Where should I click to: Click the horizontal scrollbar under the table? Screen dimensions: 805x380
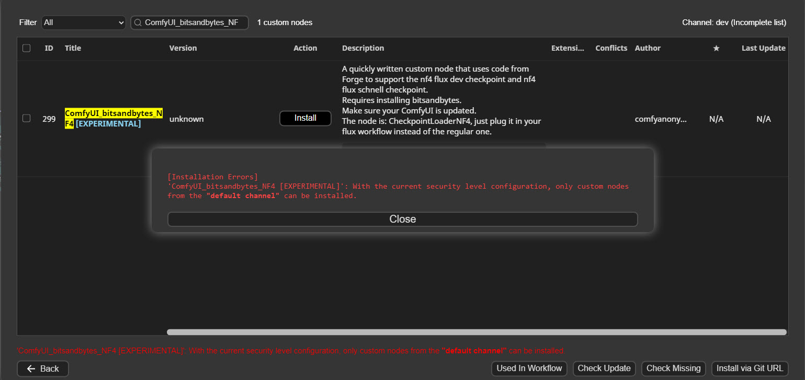click(x=476, y=332)
